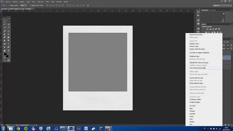Open the Ventana menu
This screenshot has height=131, width=233.
pos(59,2)
